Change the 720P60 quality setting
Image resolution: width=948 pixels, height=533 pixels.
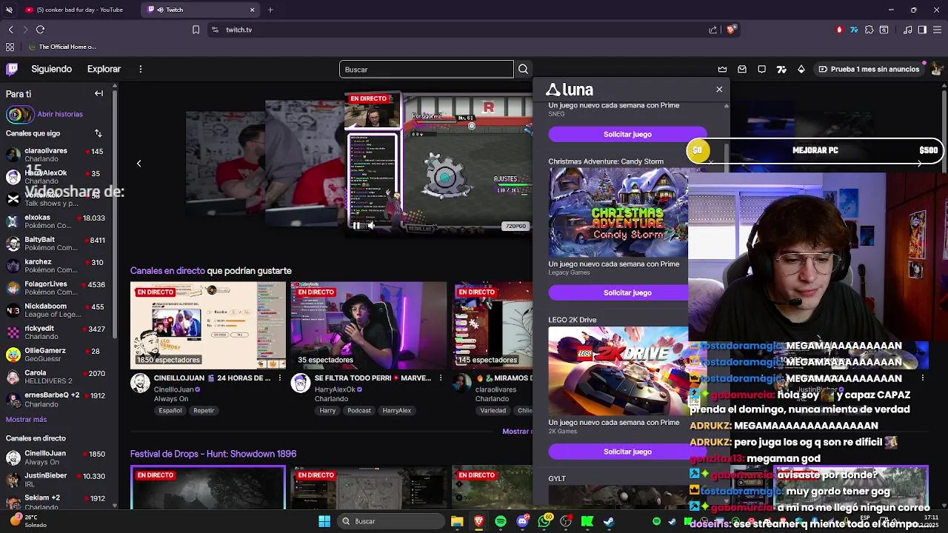click(516, 226)
